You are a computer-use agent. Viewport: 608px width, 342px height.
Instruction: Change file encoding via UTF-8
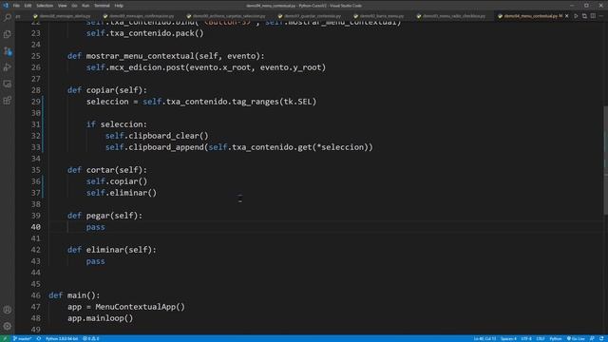(526, 338)
